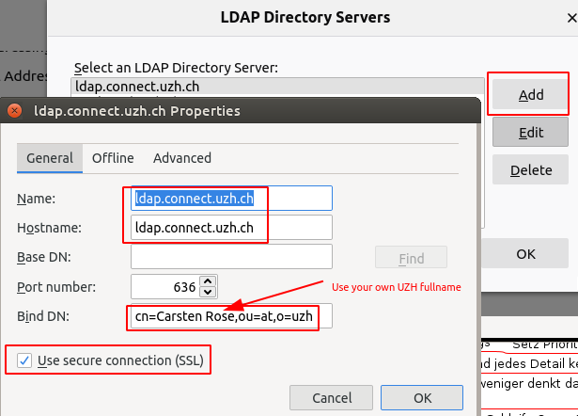Viewport: 578px width, 416px height.
Task: Close the LDAP Directory Servers window
Action: pos(571,18)
